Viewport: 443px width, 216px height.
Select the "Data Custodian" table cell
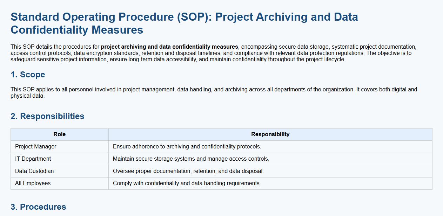pos(34,171)
